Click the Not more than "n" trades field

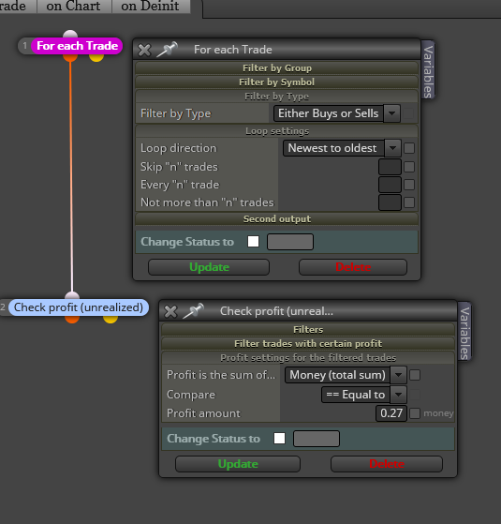coord(390,202)
